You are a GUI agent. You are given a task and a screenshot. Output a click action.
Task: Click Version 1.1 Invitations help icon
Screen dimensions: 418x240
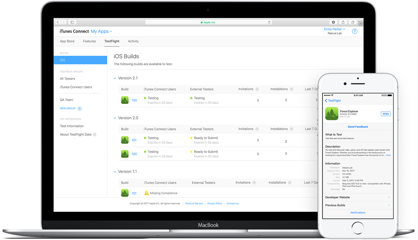[254, 182]
